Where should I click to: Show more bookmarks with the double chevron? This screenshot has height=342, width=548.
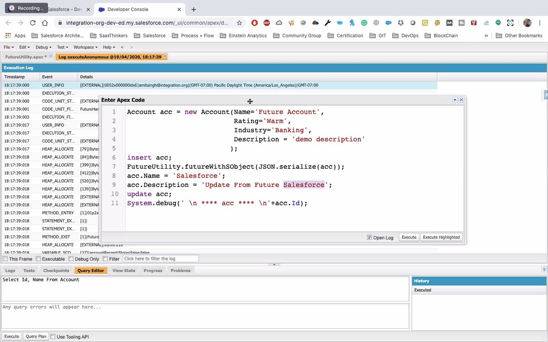(486, 36)
